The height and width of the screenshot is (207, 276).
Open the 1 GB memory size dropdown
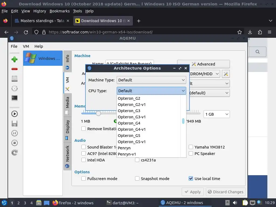(x=216, y=114)
